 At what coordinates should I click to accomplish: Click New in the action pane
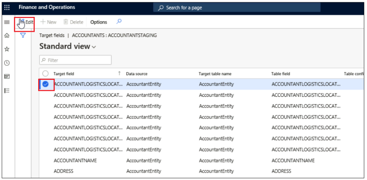pos(49,22)
